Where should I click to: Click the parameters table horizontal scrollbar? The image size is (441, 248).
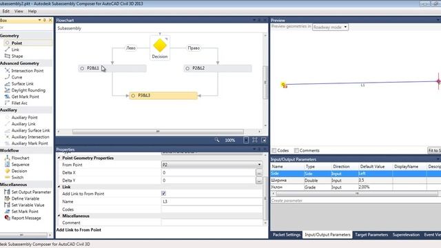pos(357,194)
